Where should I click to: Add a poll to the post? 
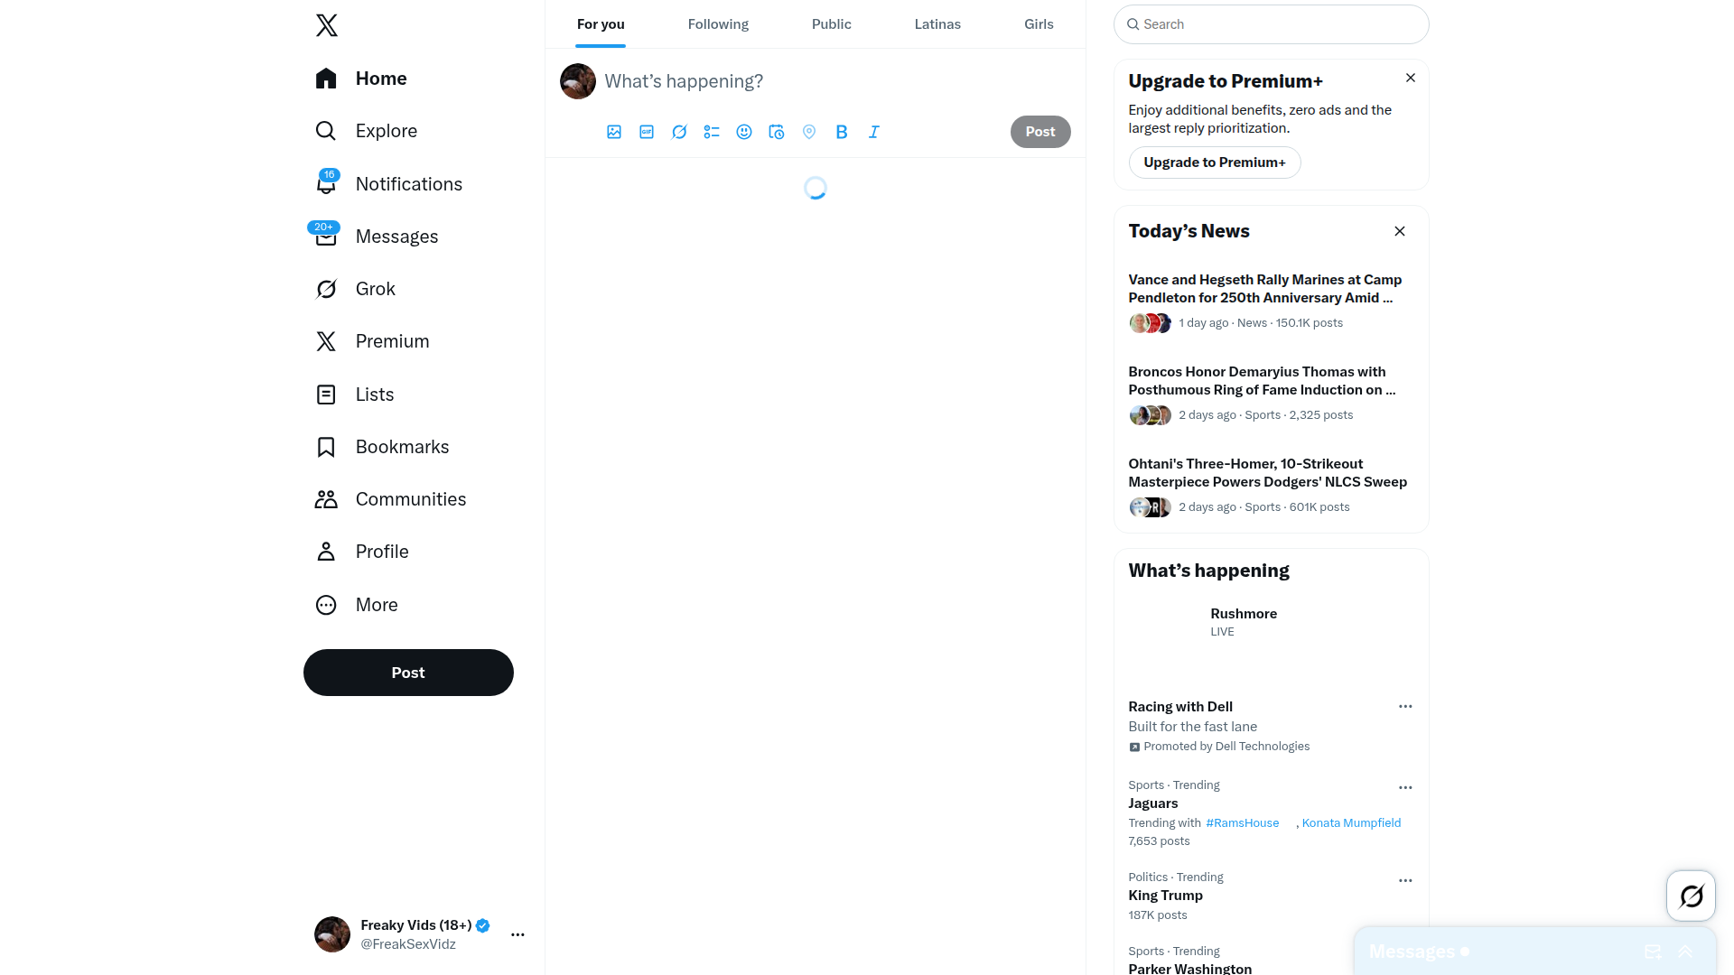712,132
